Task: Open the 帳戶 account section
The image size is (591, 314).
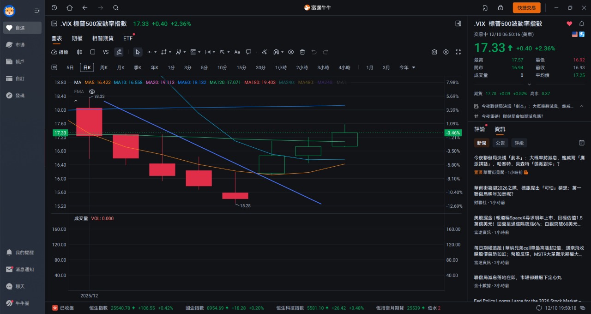Action: coord(22,61)
